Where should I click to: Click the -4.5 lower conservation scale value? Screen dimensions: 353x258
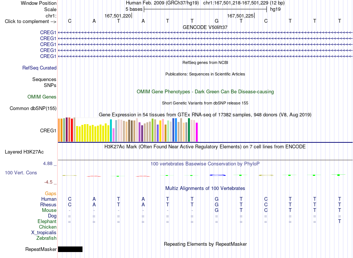(x=48, y=182)
